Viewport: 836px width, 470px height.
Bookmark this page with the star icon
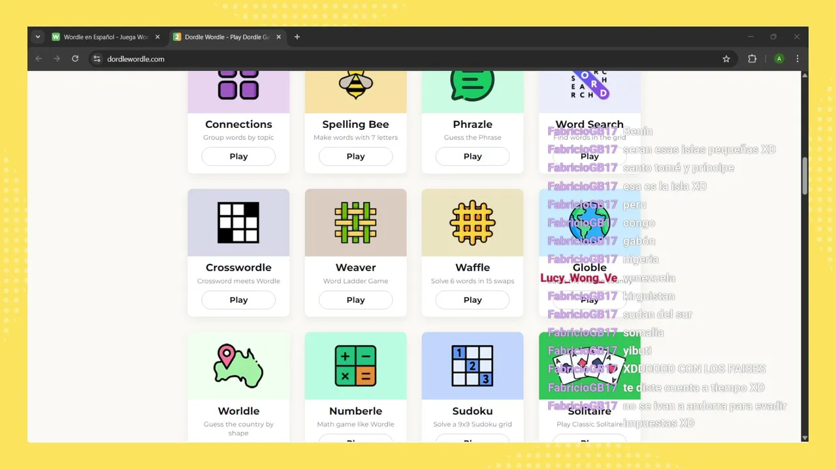tap(726, 59)
